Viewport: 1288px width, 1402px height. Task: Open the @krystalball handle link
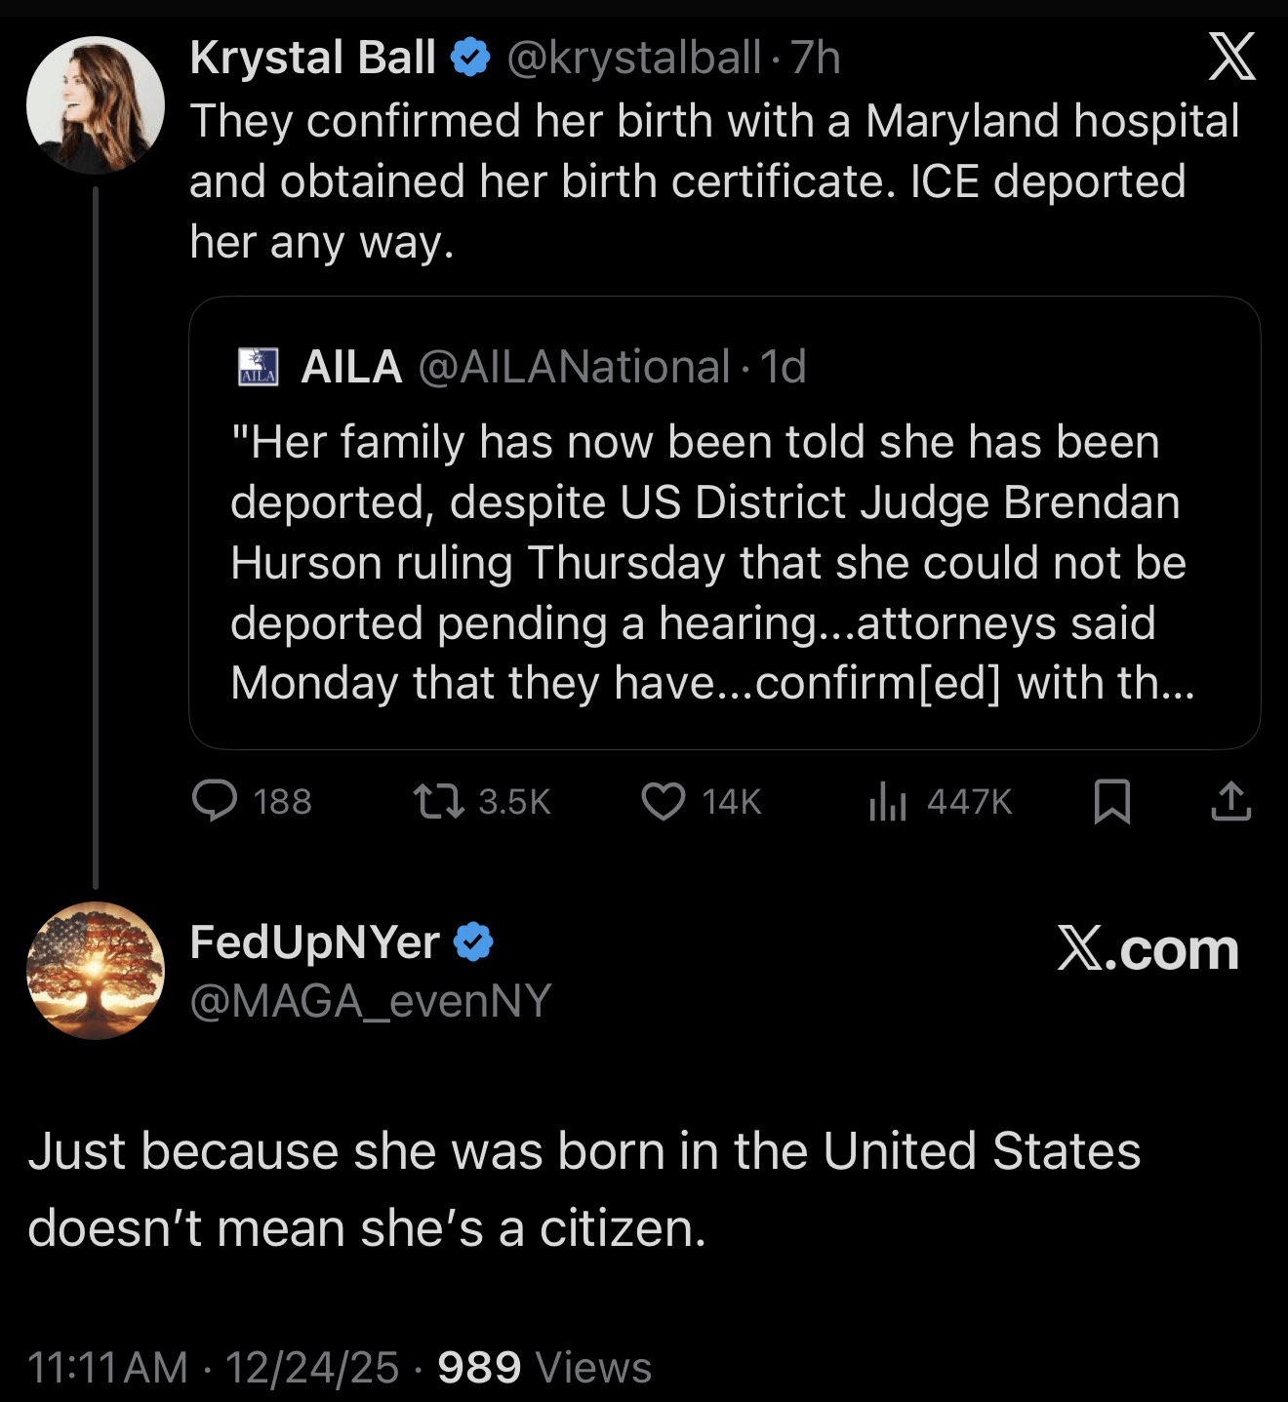634,58
